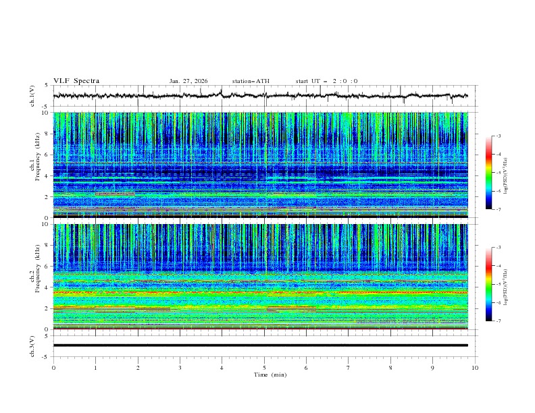535x413 pixels.
Task: Click the ch.1 waveform trace at 4 minutes
Action: click(x=222, y=93)
